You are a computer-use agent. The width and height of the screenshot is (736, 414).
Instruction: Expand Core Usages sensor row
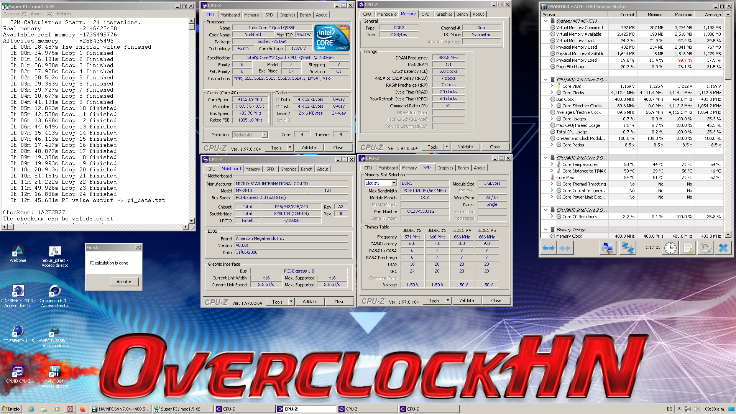click(x=552, y=119)
